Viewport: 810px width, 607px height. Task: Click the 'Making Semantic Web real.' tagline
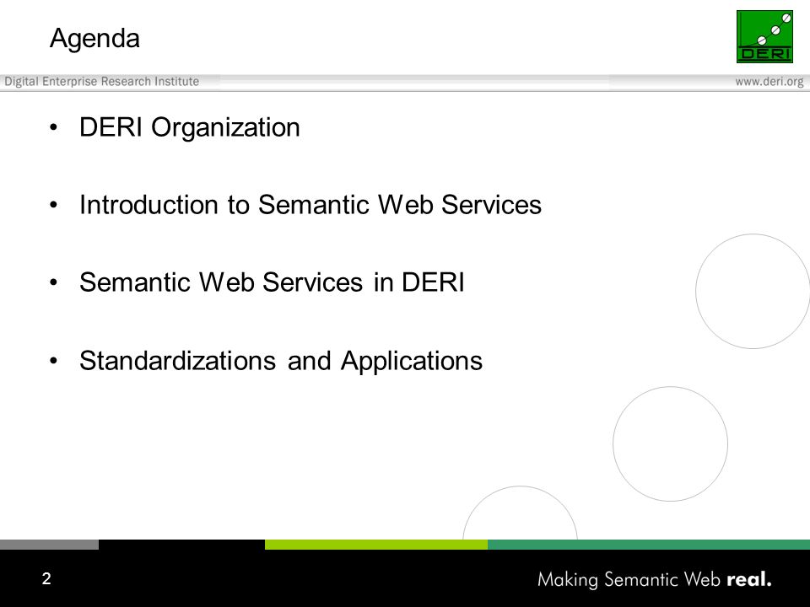pyautogui.click(x=655, y=580)
